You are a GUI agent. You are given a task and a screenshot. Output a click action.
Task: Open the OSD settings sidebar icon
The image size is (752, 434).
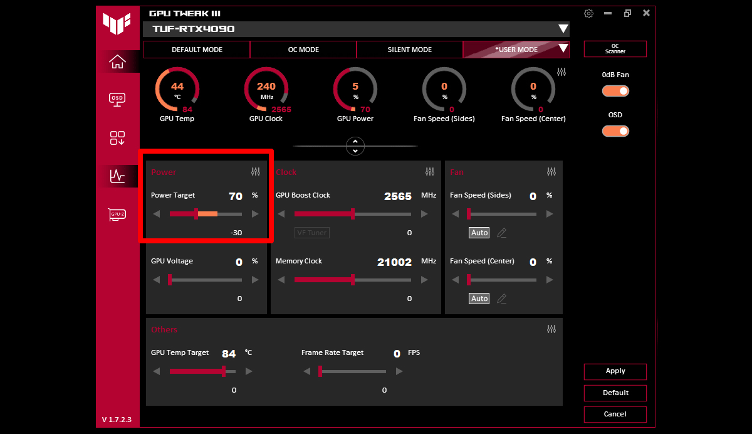[x=117, y=98]
